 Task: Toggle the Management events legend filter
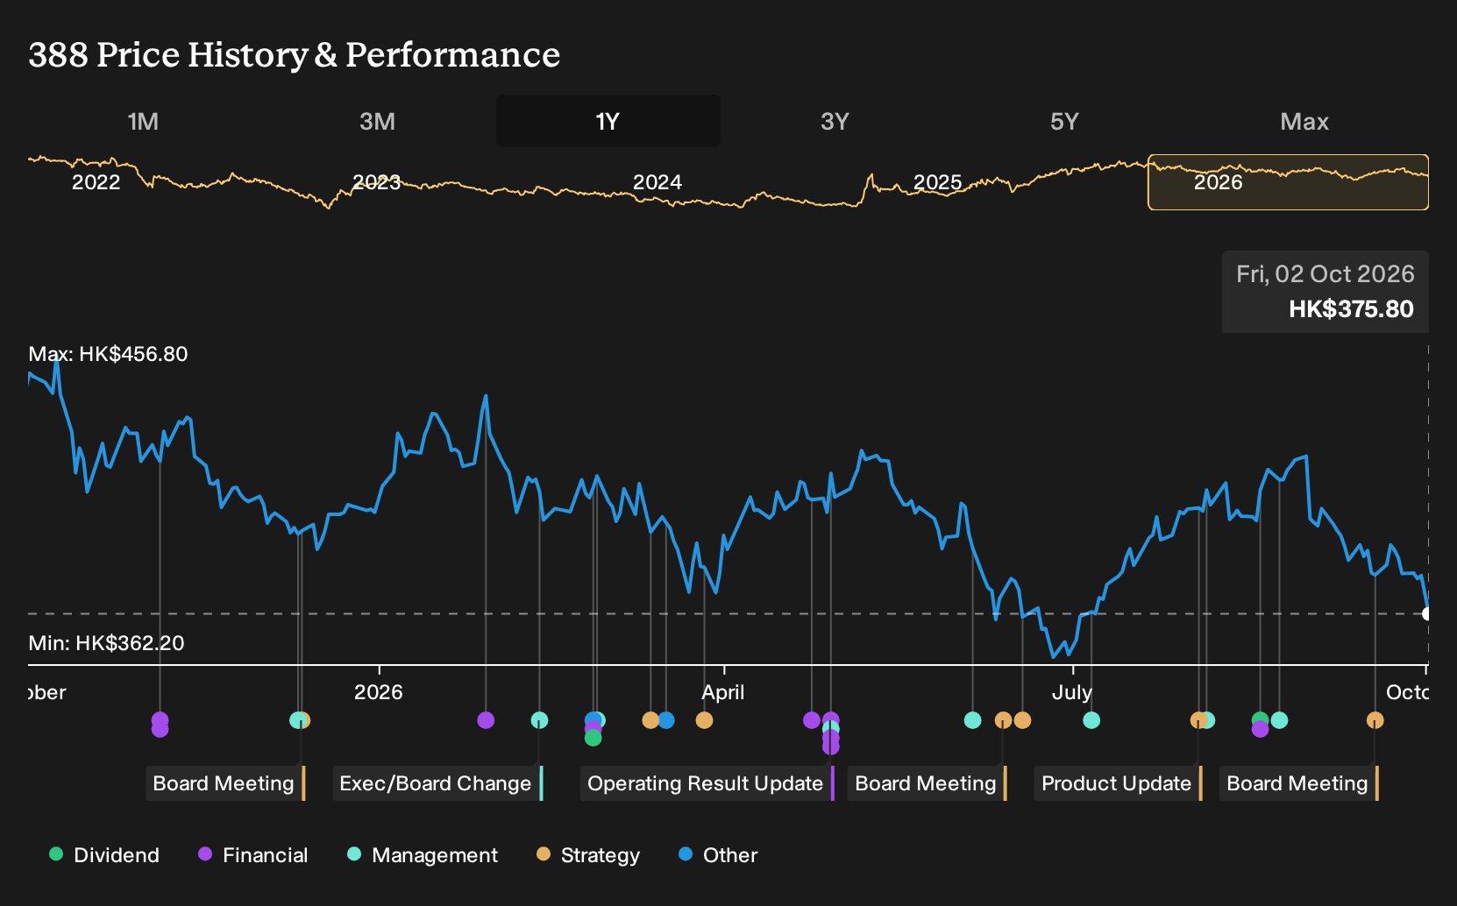coord(423,854)
